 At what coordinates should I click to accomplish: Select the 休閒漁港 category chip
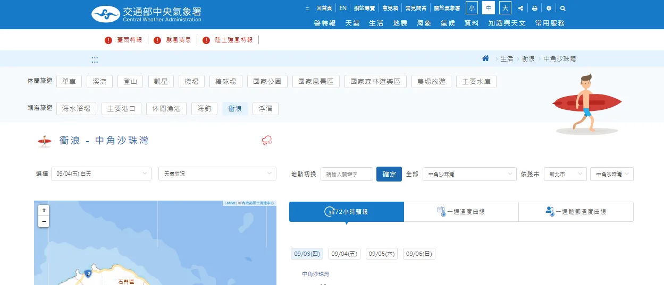(166, 109)
